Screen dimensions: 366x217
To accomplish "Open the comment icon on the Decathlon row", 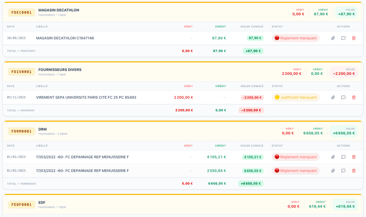I will [343, 38].
